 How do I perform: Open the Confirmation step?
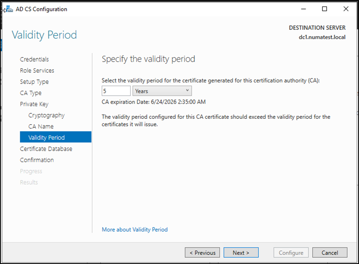[x=37, y=160]
